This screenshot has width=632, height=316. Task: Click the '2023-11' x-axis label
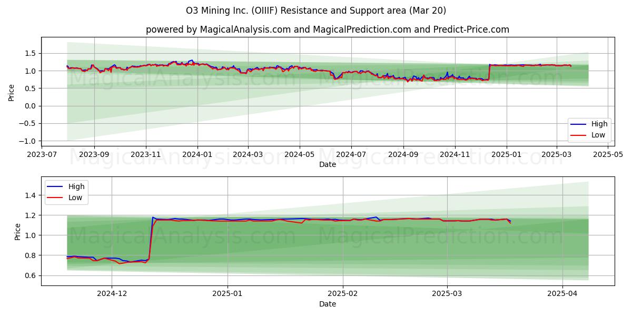[146, 155]
